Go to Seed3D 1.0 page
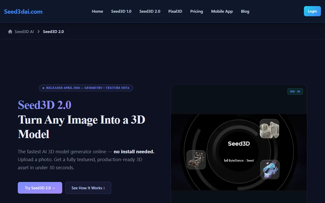The width and height of the screenshot is (325, 203). (x=121, y=11)
